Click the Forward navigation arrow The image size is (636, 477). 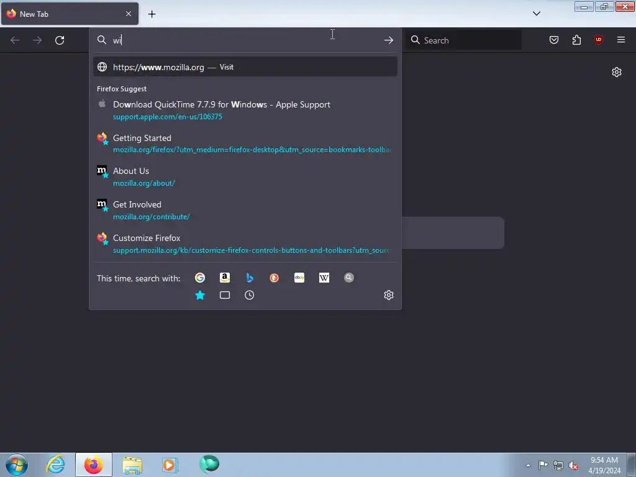click(37, 40)
